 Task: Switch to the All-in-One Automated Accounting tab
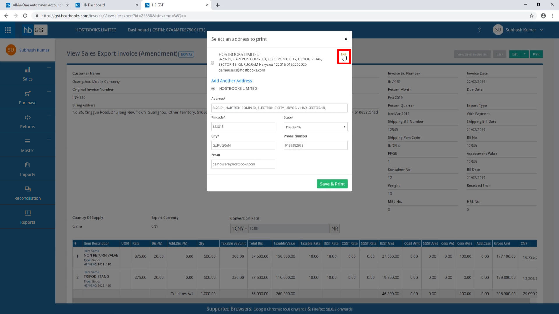(37, 5)
